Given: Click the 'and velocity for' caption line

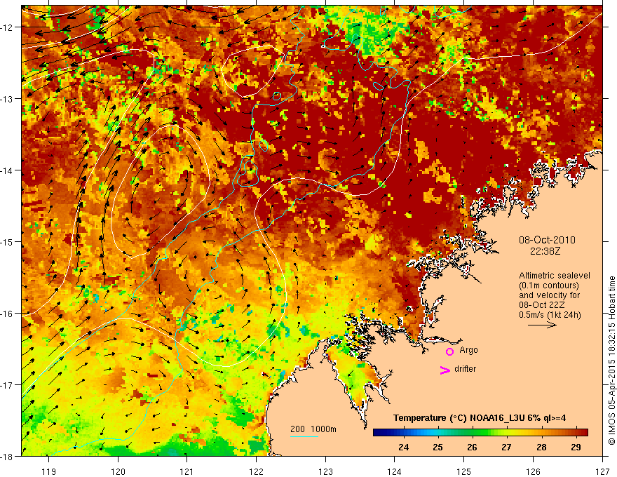Looking at the screenshot, I should point(549,295).
